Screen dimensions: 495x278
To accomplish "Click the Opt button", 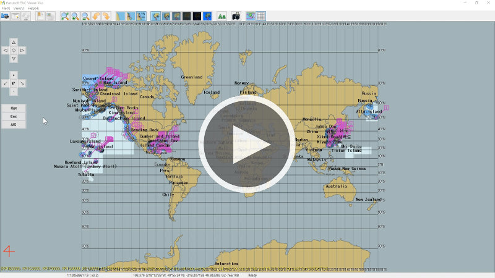I will click(x=14, y=108).
